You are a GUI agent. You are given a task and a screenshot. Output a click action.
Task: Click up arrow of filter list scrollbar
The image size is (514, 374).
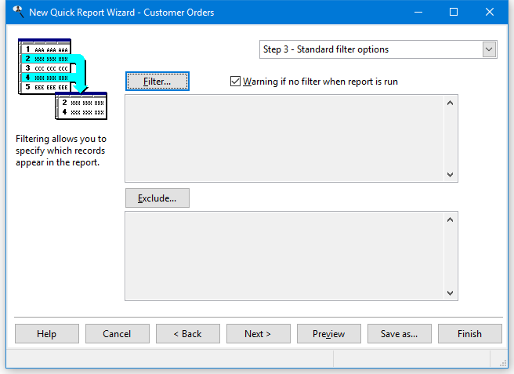pyautogui.click(x=450, y=103)
